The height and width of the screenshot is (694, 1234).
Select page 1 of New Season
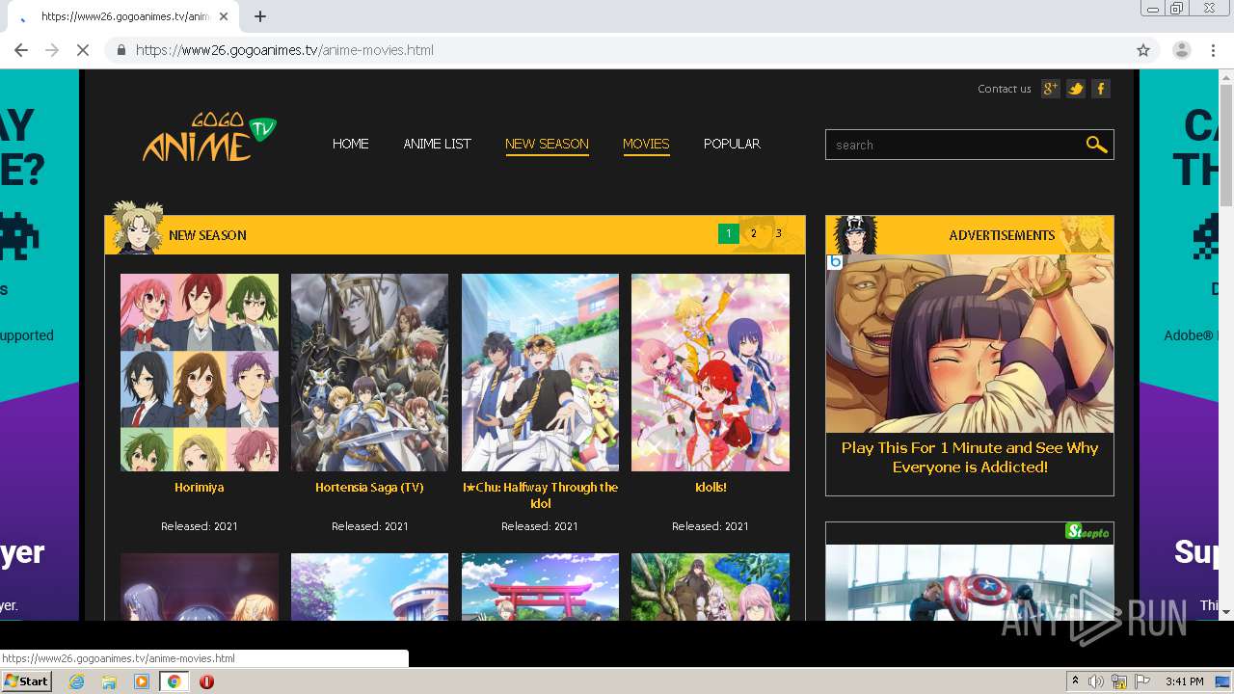click(x=729, y=234)
